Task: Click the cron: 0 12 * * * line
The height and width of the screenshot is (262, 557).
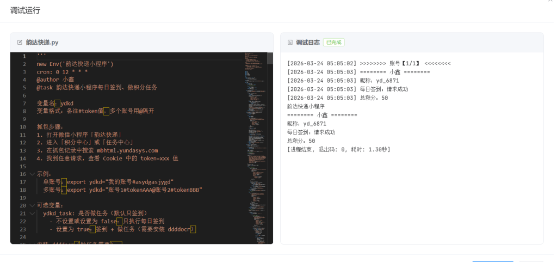Action: coord(62,72)
